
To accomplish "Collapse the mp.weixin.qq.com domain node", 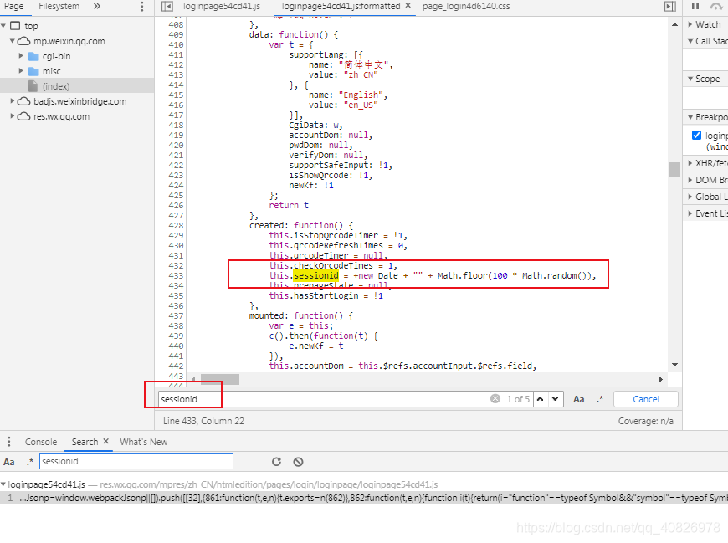I will 12,41.
